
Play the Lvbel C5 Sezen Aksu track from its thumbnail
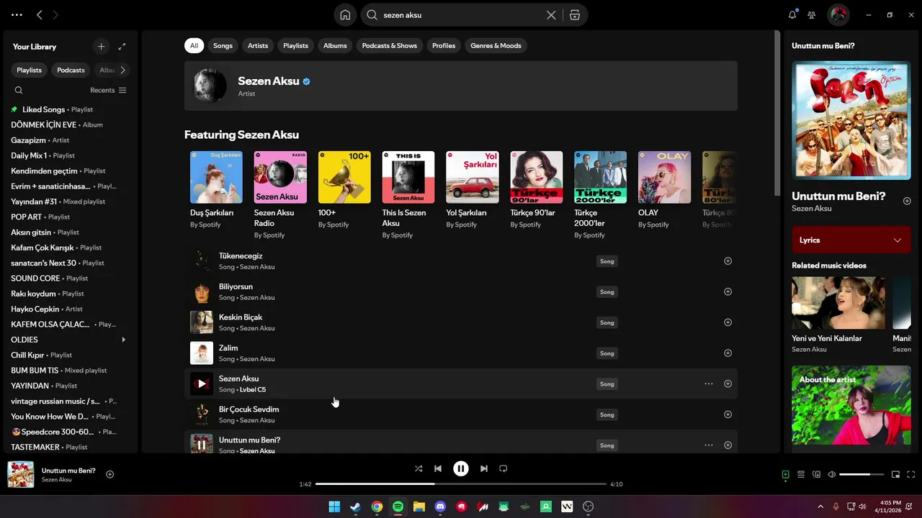click(x=202, y=383)
